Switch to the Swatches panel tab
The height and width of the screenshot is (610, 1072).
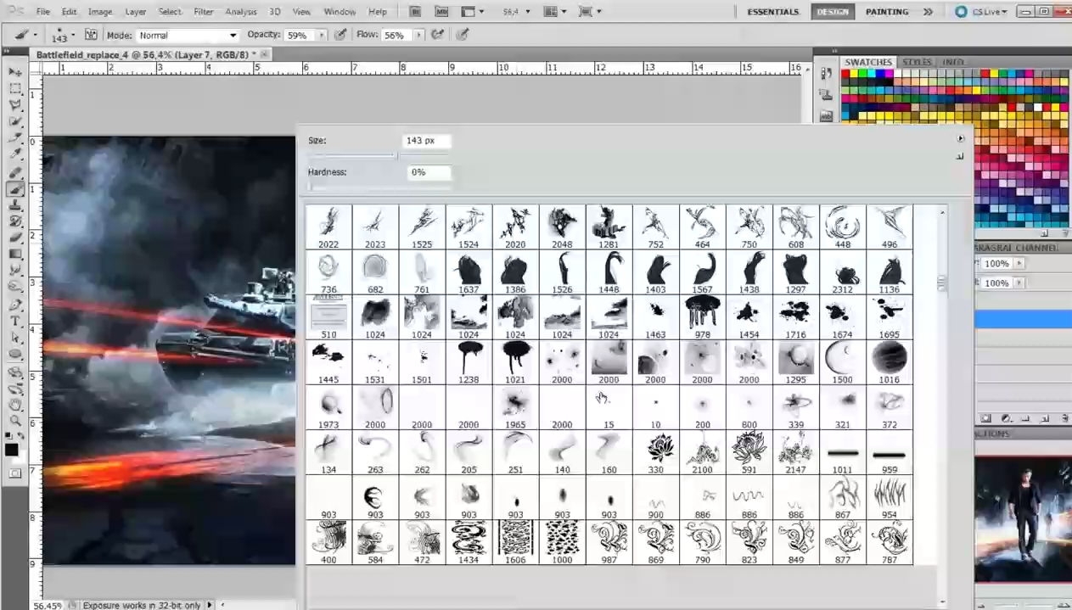(x=868, y=62)
